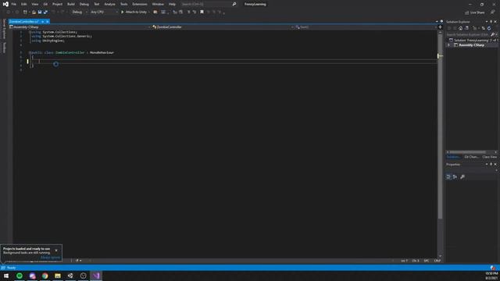This screenshot has height=281, width=500.
Task: Pin the ZombieController.cs tab
Action: point(42,22)
